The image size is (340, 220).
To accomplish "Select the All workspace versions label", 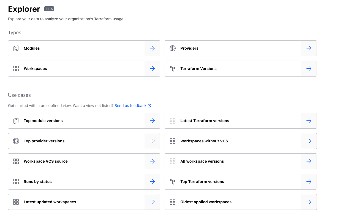I will (202, 161).
